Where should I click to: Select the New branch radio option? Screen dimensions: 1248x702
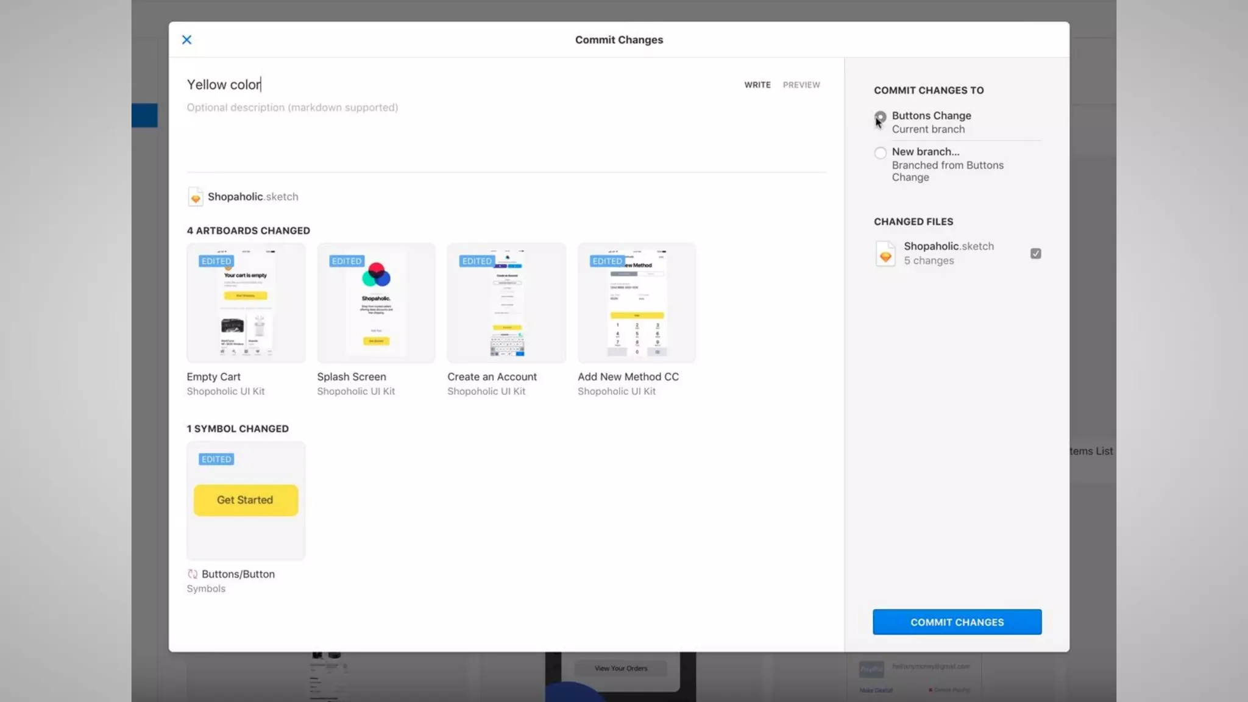pos(880,153)
